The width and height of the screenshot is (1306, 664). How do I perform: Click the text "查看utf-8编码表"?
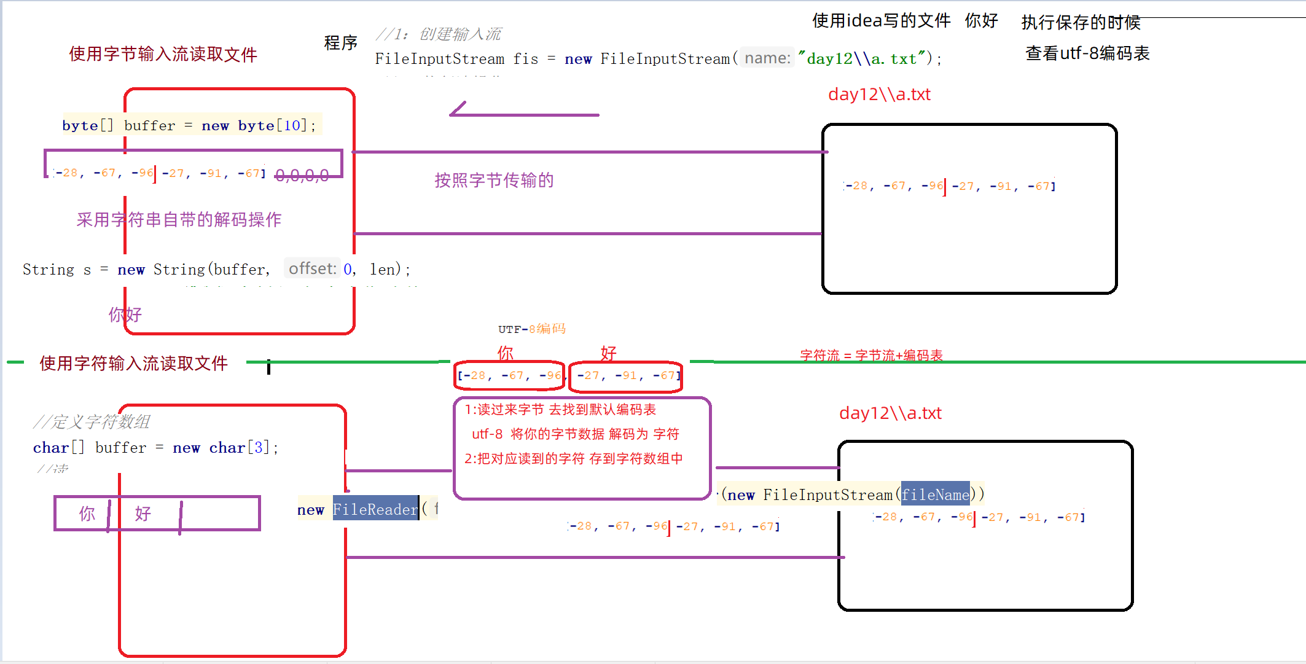[x=1087, y=53]
